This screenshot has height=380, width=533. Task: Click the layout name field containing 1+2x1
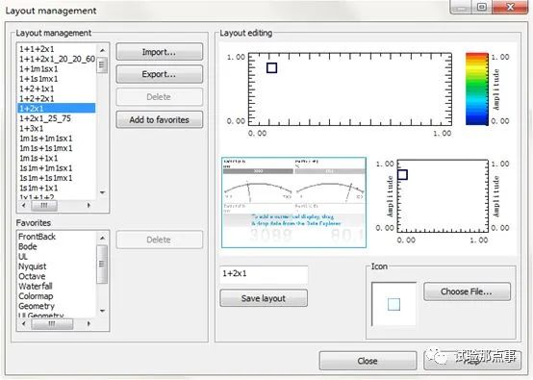264,274
